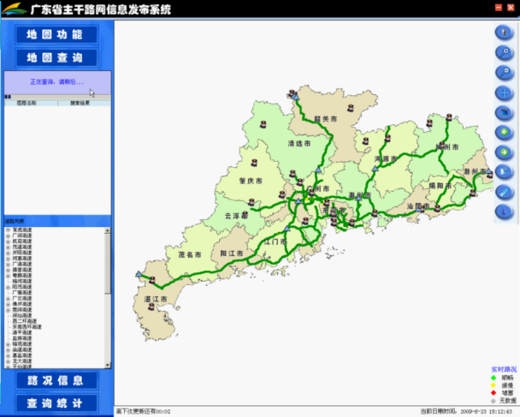
Task: Open the 地图查询 panel
Action: click(x=55, y=58)
